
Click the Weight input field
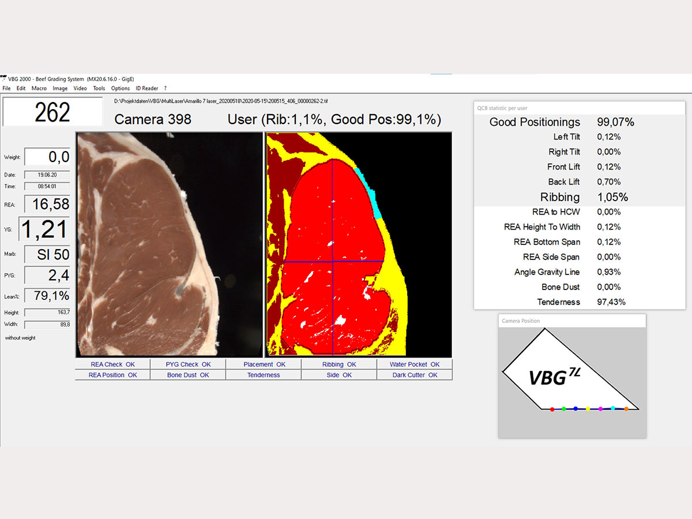tap(47, 157)
